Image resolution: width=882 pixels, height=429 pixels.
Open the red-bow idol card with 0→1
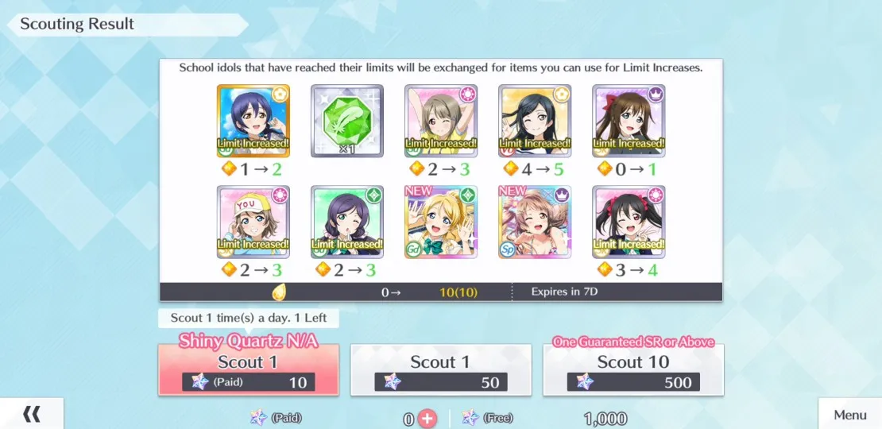629,121
